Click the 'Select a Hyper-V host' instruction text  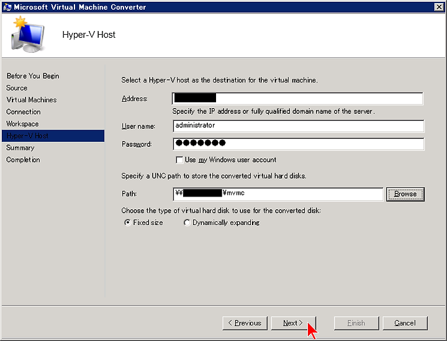tap(220, 80)
